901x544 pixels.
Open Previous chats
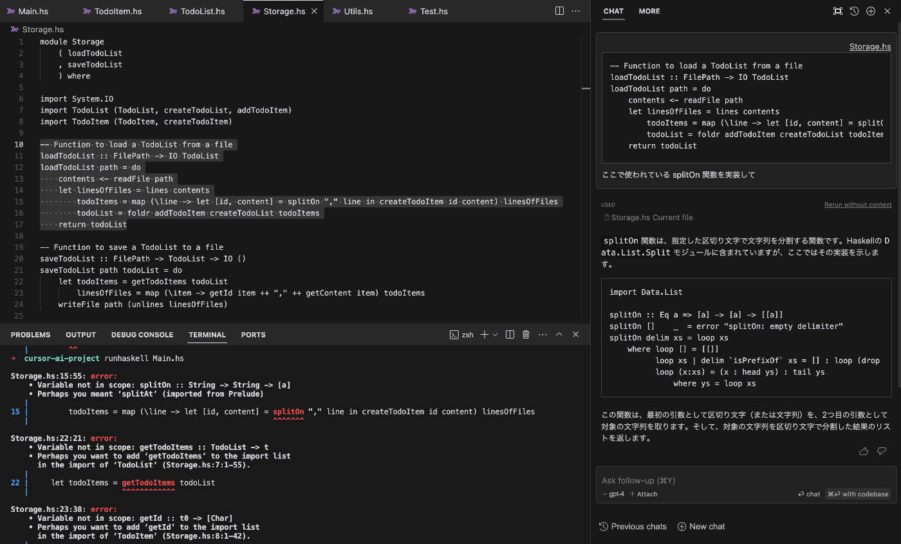633,527
